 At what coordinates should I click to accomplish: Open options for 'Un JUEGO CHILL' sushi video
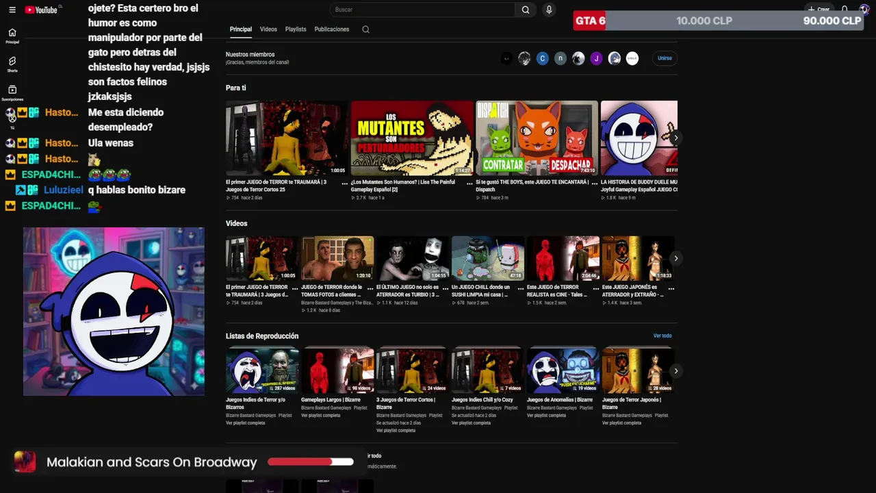coord(521,288)
